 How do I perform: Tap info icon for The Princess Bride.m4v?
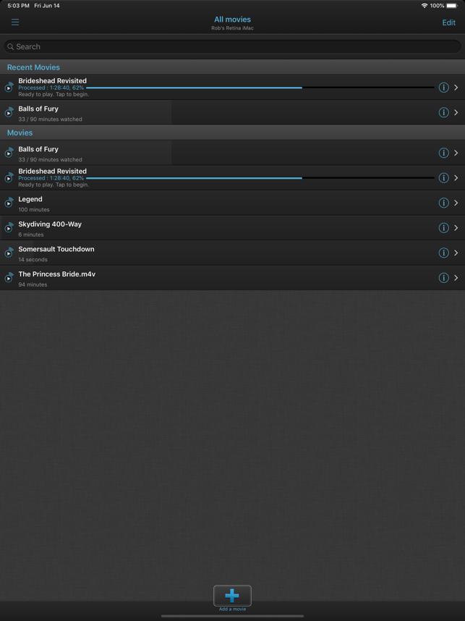[x=443, y=278]
